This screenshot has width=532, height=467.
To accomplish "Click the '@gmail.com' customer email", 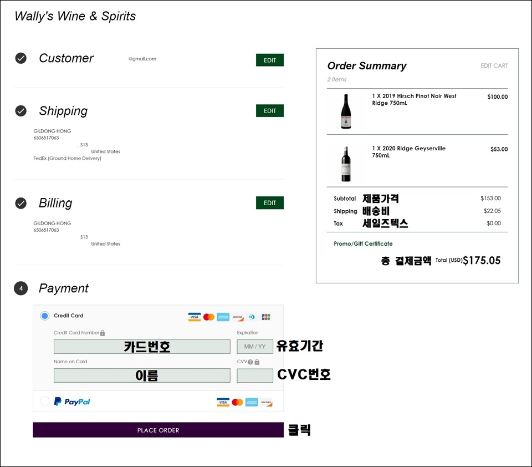I will (142, 59).
